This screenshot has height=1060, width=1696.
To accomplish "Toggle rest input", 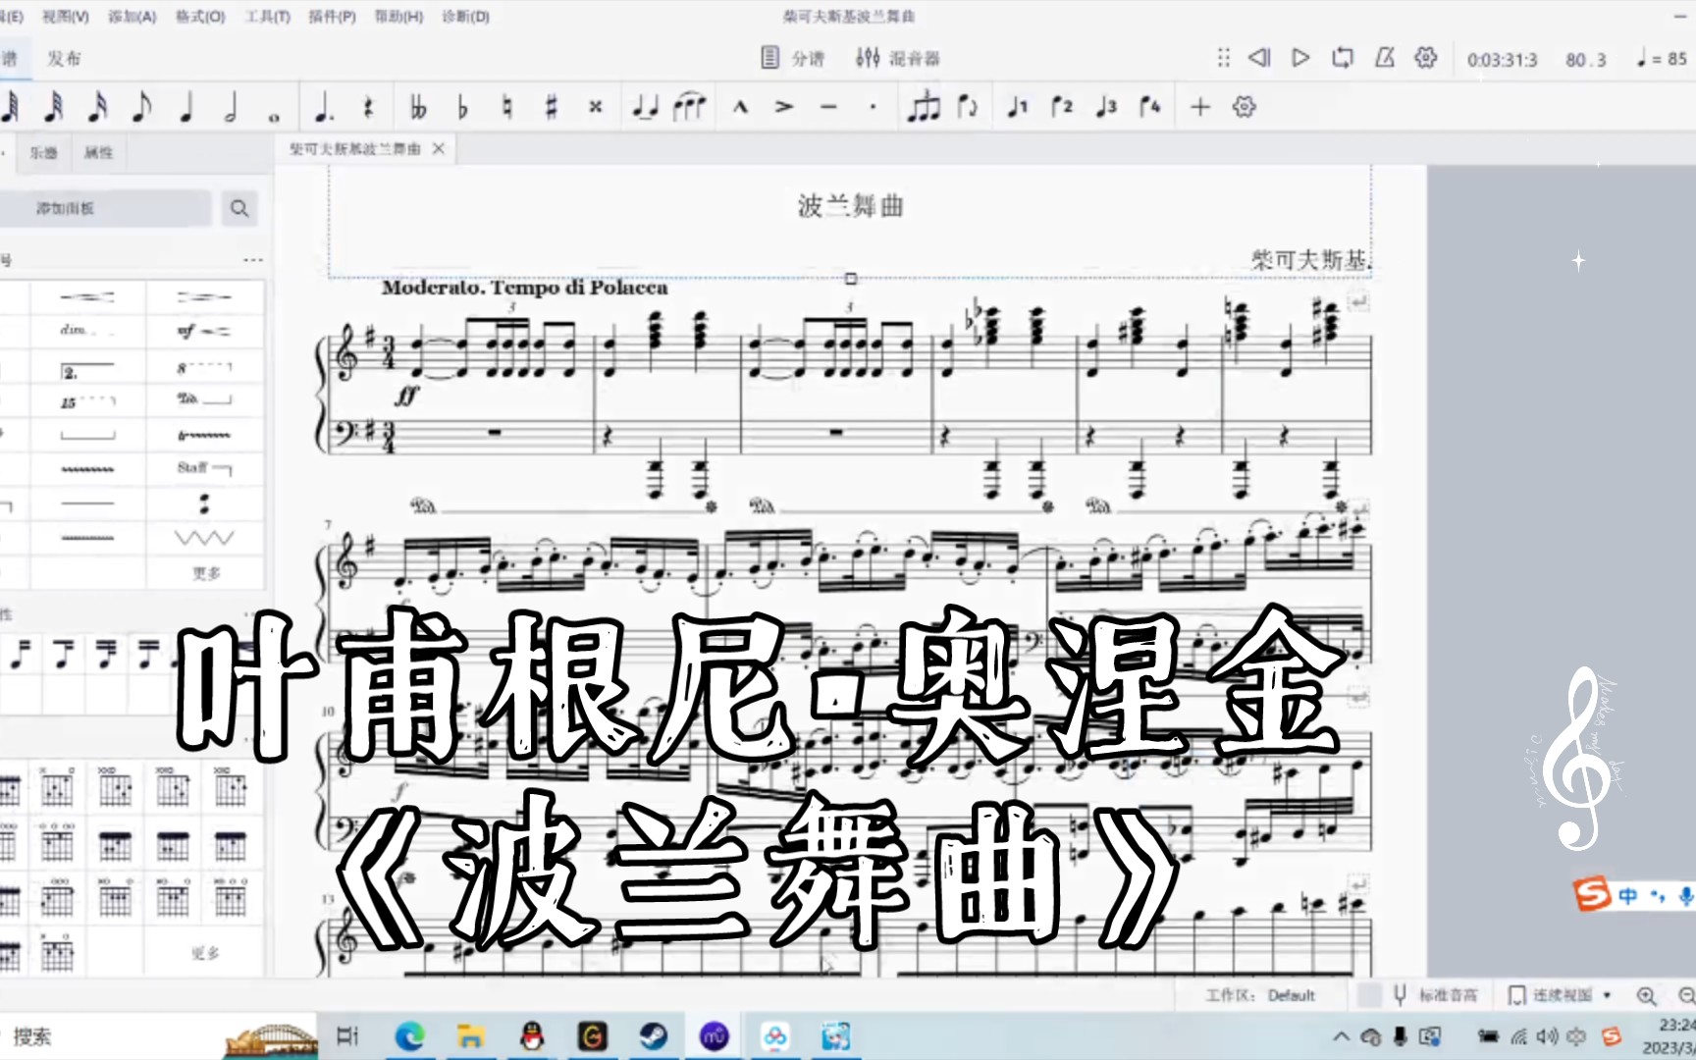I will (x=368, y=106).
